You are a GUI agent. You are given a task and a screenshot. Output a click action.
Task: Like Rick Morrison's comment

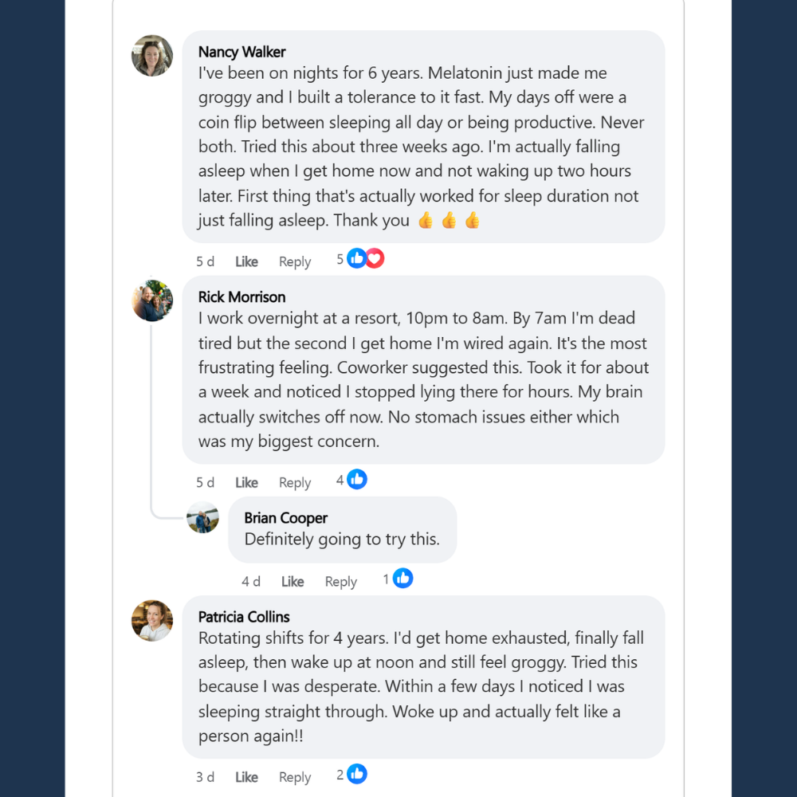point(246,482)
